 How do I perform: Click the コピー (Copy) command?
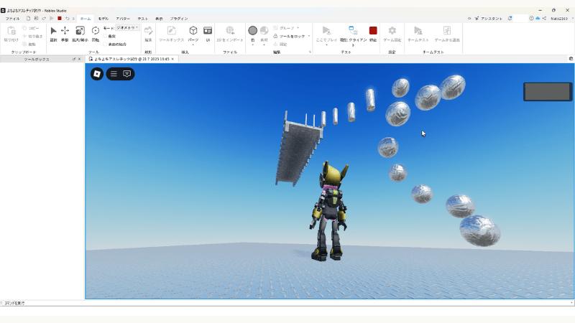(30, 28)
